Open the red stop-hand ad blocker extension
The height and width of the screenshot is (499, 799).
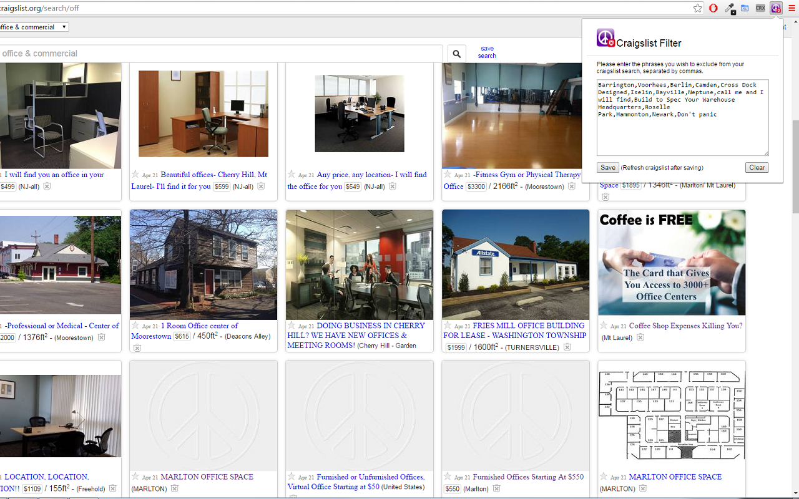(713, 8)
